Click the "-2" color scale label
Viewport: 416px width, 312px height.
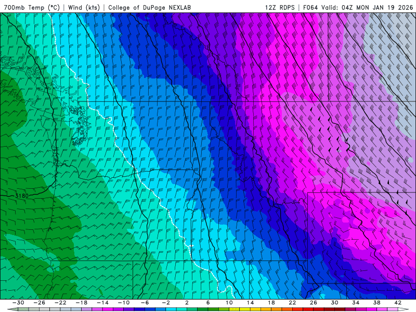coord(166,303)
